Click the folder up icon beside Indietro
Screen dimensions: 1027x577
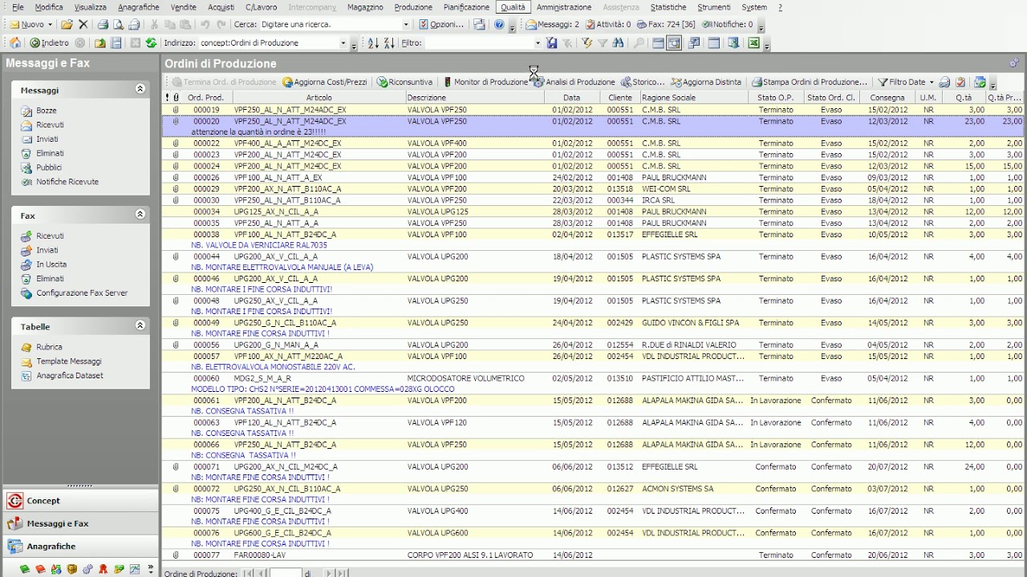click(x=100, y=43)
